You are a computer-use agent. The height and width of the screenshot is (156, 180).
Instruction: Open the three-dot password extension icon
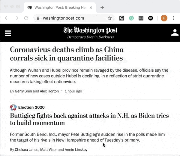tap(141, 18)
